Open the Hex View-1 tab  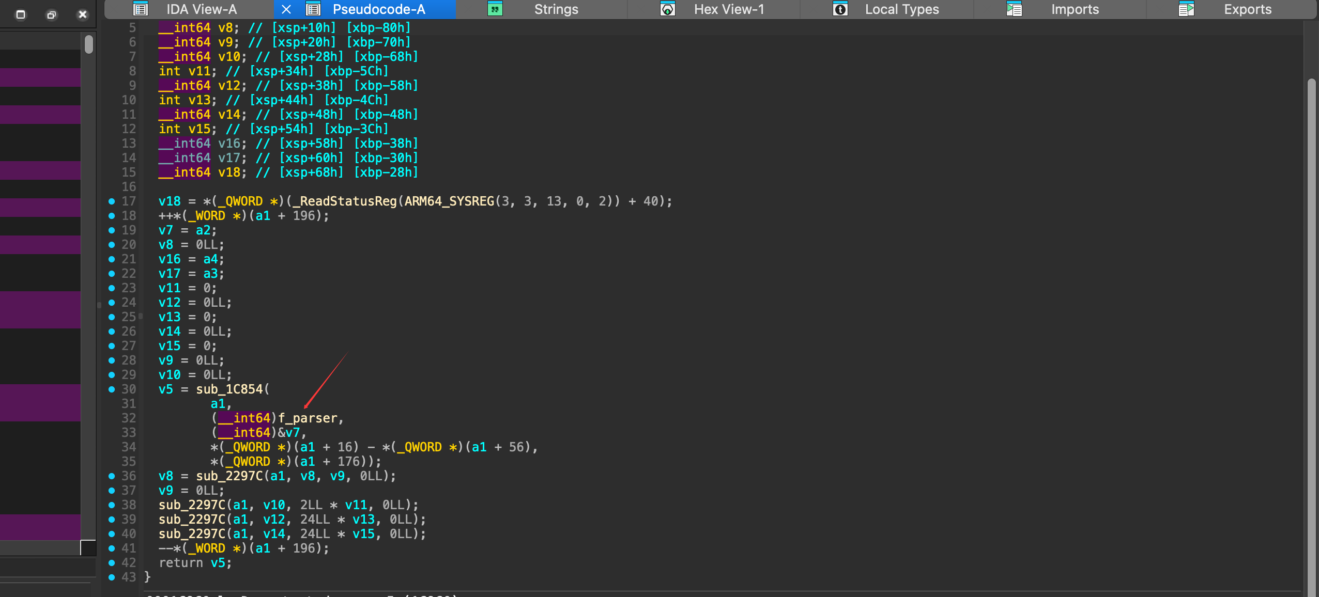[x=728, y=9]
